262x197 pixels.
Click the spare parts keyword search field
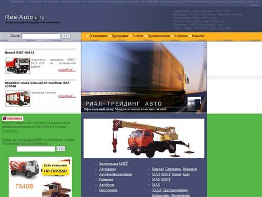(36, 149)
